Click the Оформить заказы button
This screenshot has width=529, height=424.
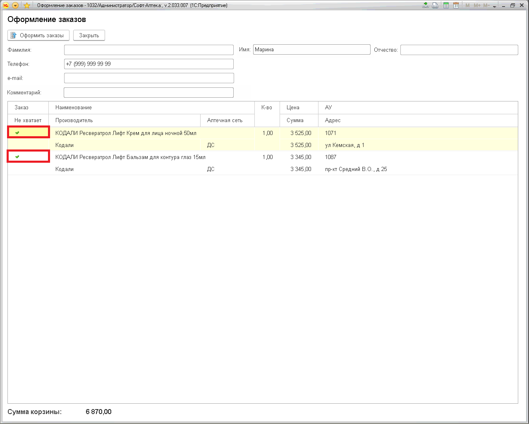click(38, 36)
